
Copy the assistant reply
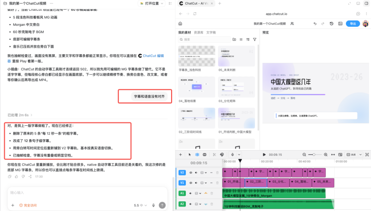[x=10, y=176]
